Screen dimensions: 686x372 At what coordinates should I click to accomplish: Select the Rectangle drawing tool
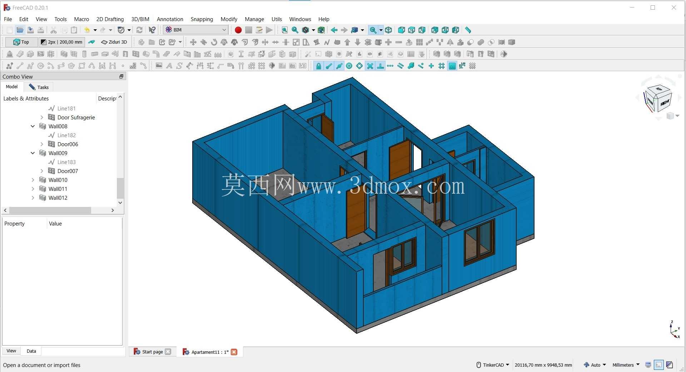pyautogui.click(x=82, y=66)
